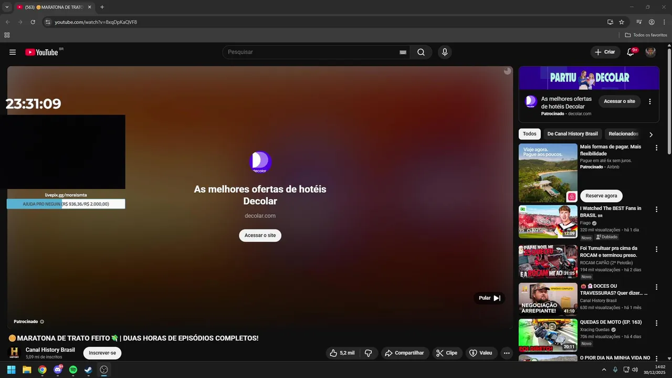Viewport: 672px width, 378px height.
Task: Bookmark this page with the star
Action: 622,22
